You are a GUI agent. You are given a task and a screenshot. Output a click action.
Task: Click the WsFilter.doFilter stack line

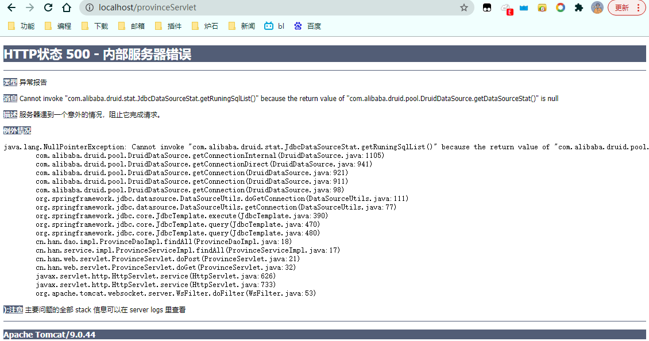pyautogui.click(x=176, y=293)
